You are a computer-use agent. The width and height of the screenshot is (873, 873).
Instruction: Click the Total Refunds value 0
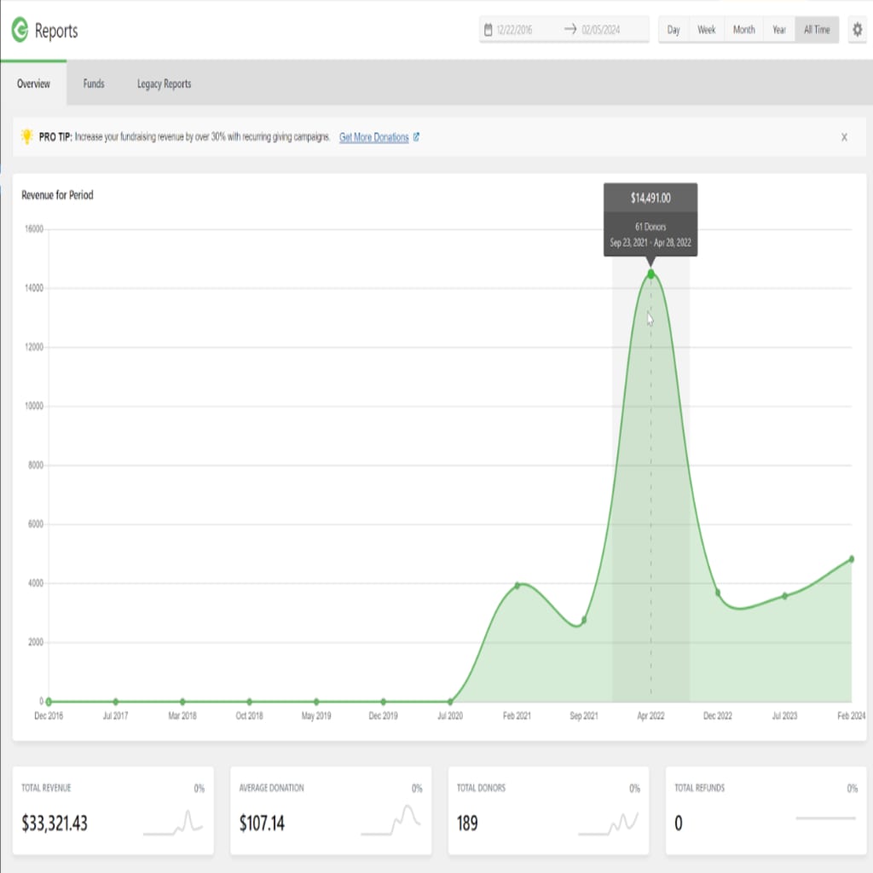(678, 823)
